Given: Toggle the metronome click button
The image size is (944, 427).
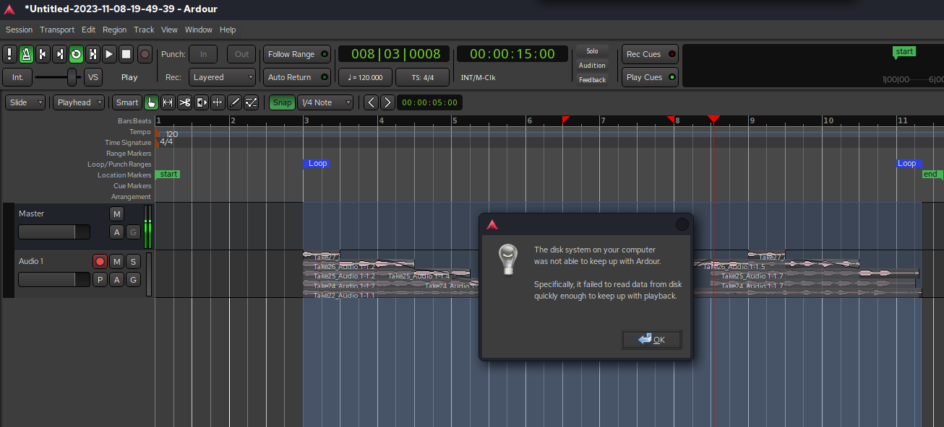Looking at the screenshot, I should coord(26,54).
